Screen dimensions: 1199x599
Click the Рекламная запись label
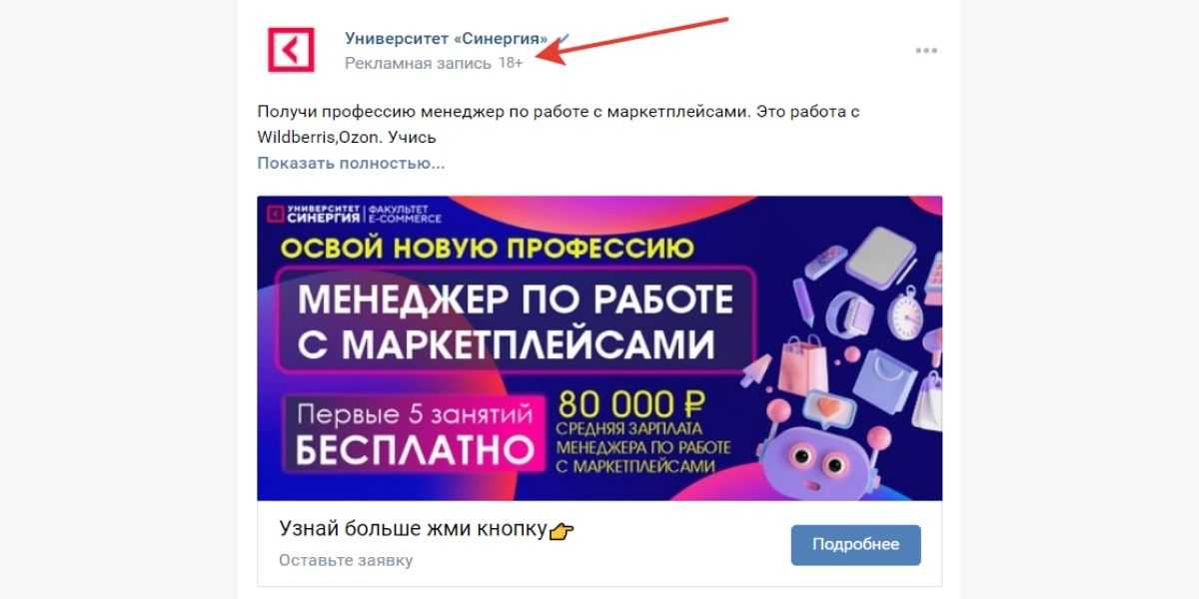tap(418, 63)
